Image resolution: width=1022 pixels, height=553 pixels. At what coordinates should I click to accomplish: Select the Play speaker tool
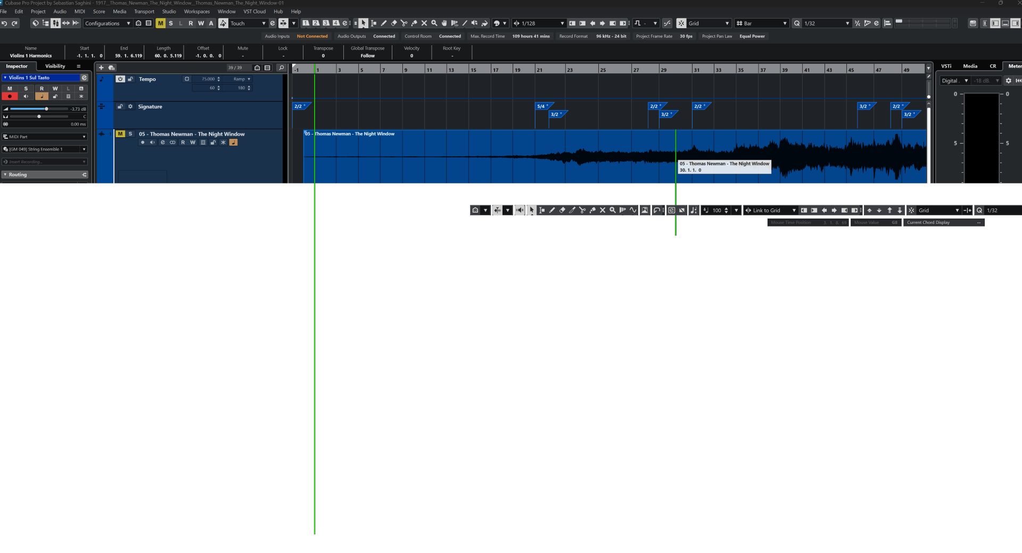[475, 23]
